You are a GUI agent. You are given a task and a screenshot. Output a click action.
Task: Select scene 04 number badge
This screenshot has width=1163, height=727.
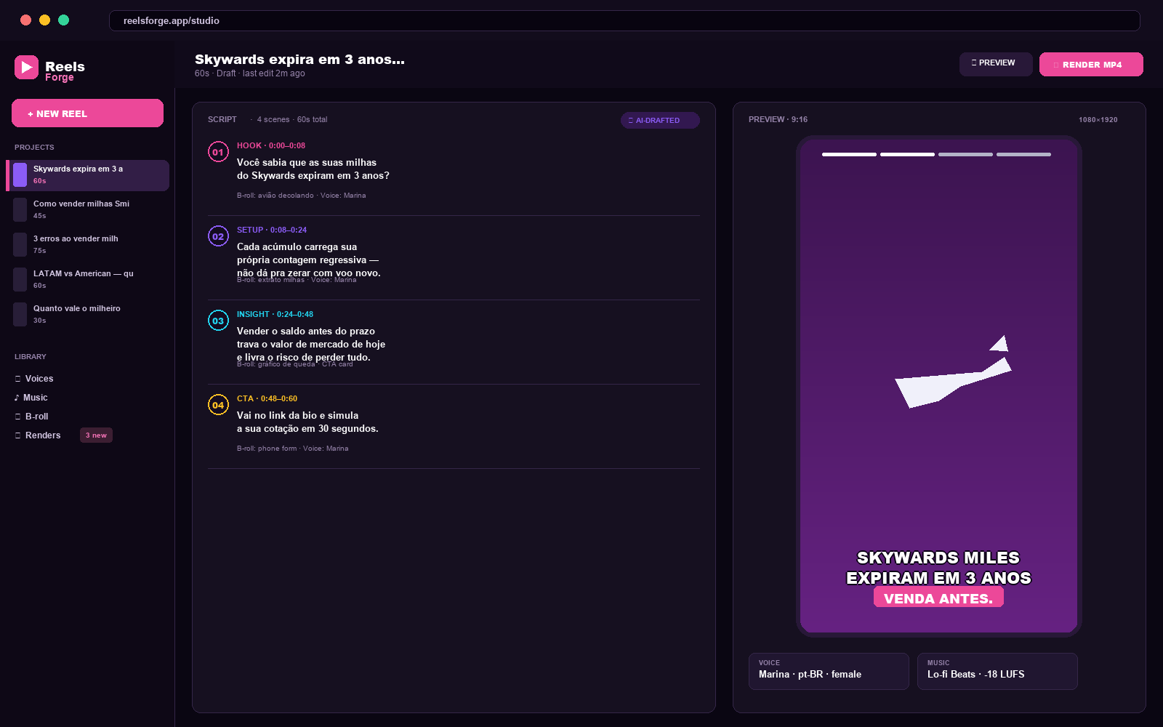(x=218, y=405)
